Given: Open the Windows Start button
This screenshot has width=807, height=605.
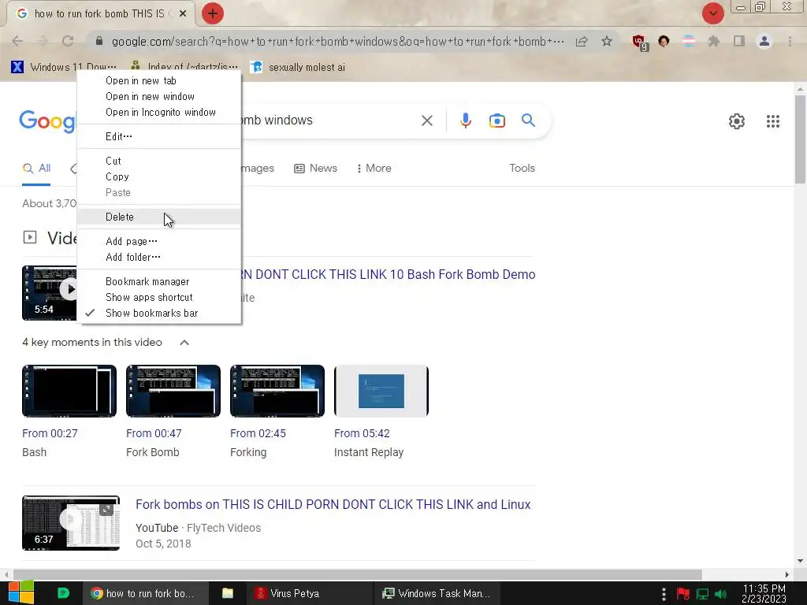Looking at the screenshot, I should click(x=20, y=593).
